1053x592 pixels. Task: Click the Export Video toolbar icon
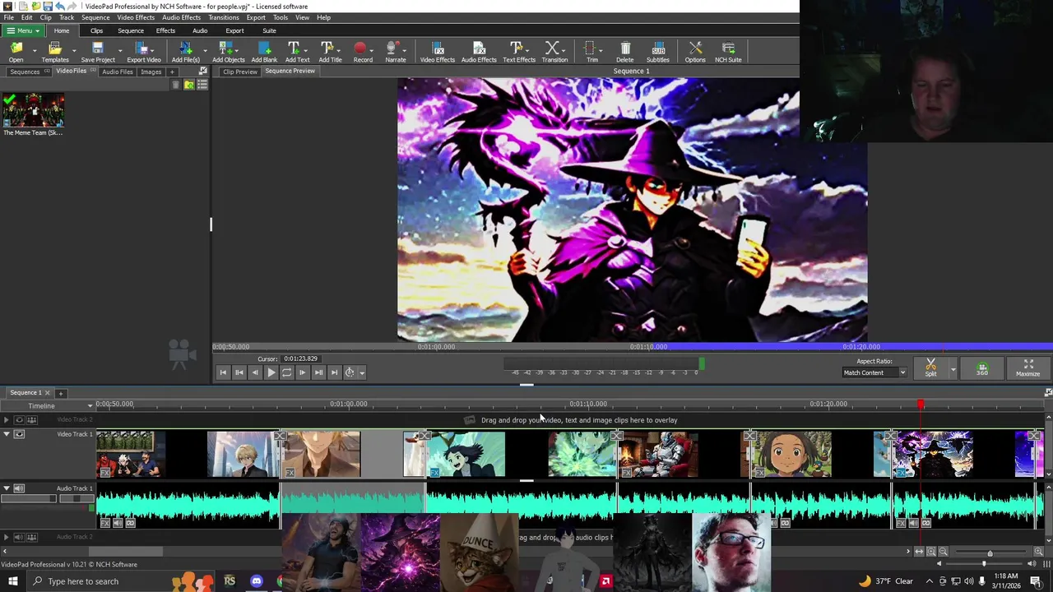point(143,52)
